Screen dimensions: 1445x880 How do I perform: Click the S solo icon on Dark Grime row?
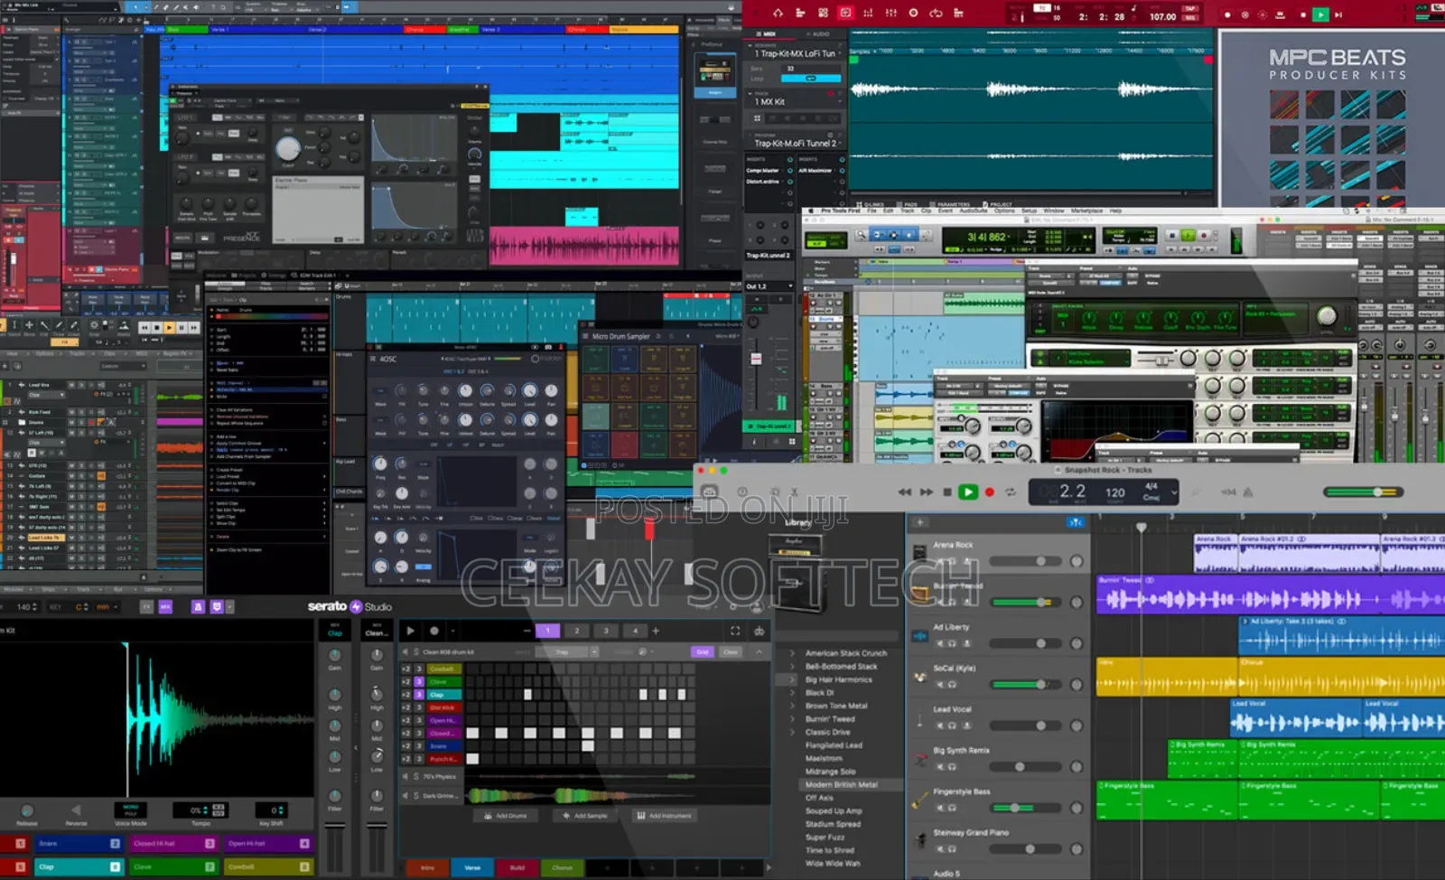pos(415,793)
